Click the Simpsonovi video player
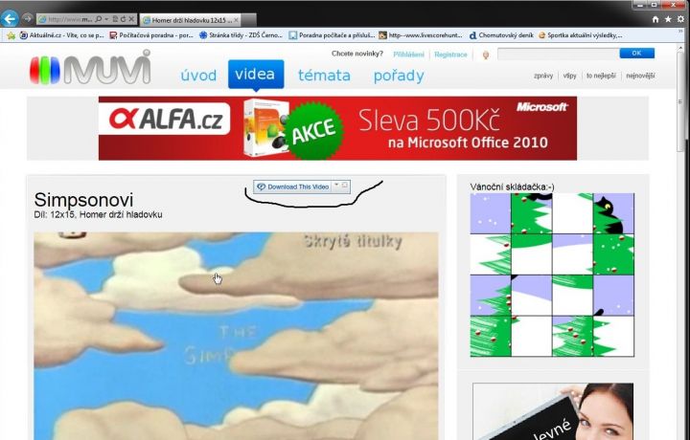The image size is (690, 440). click(x=236, y=336)
